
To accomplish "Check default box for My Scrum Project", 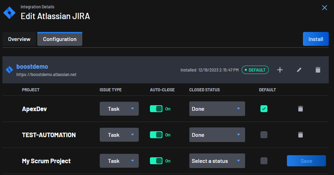I will point(264,161).
